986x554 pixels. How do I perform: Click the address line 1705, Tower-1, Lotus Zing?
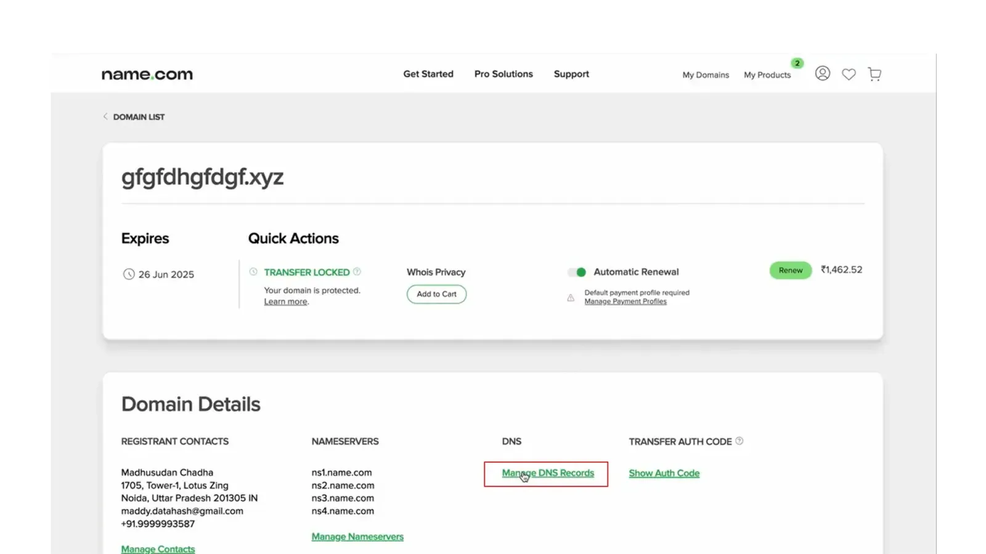[174, 486]
